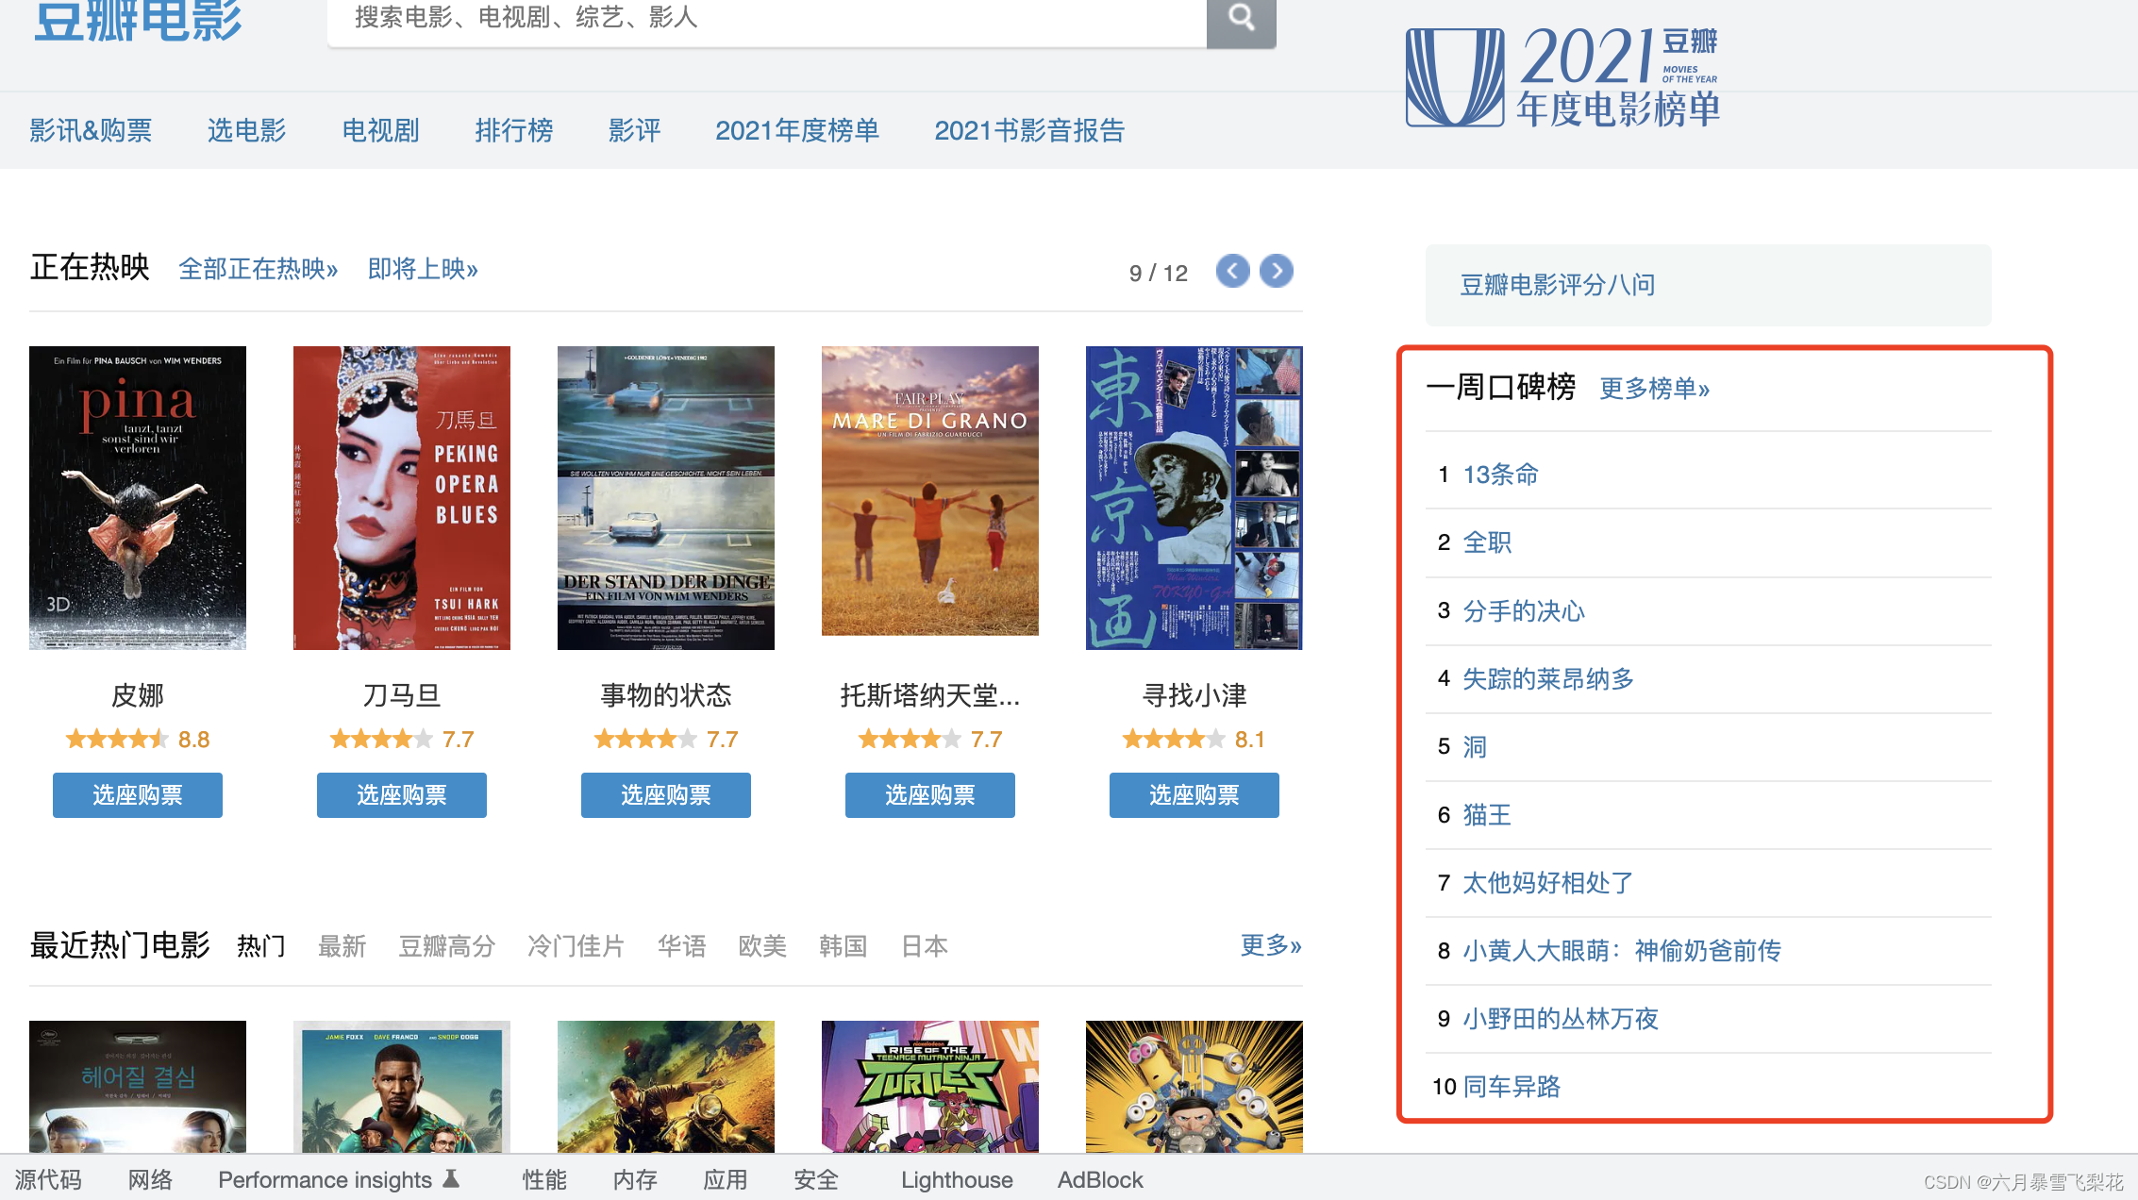
Task: Switch to DevTools 源代码 tab
Action: coord(48,1180)
